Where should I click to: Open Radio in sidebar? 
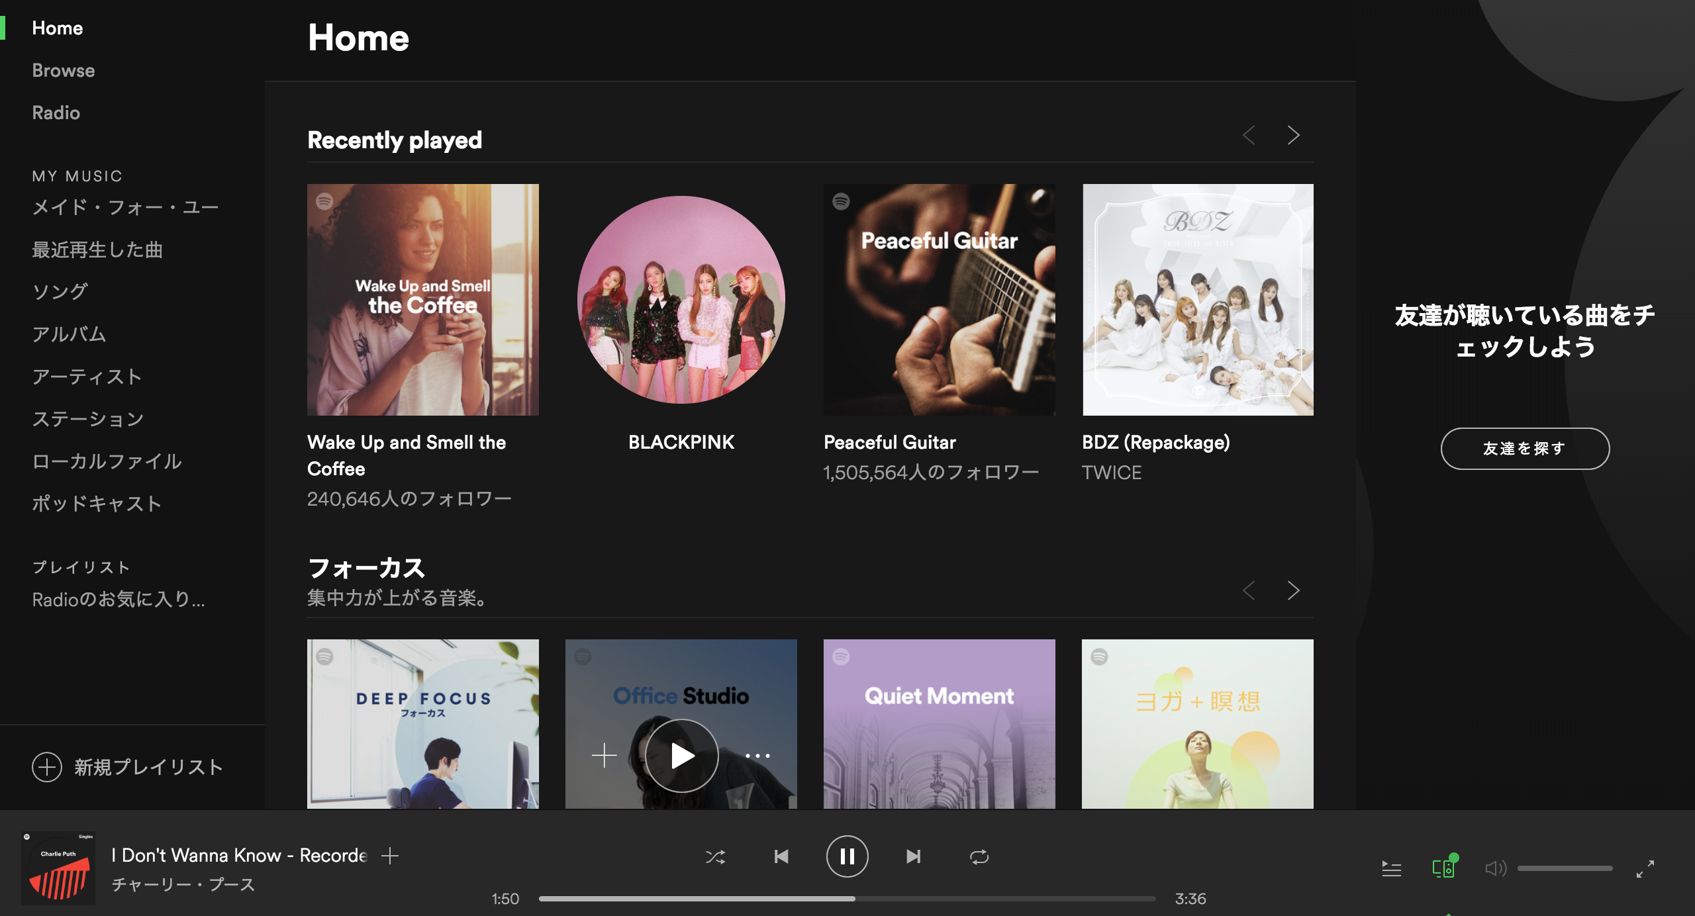point(56,113)
